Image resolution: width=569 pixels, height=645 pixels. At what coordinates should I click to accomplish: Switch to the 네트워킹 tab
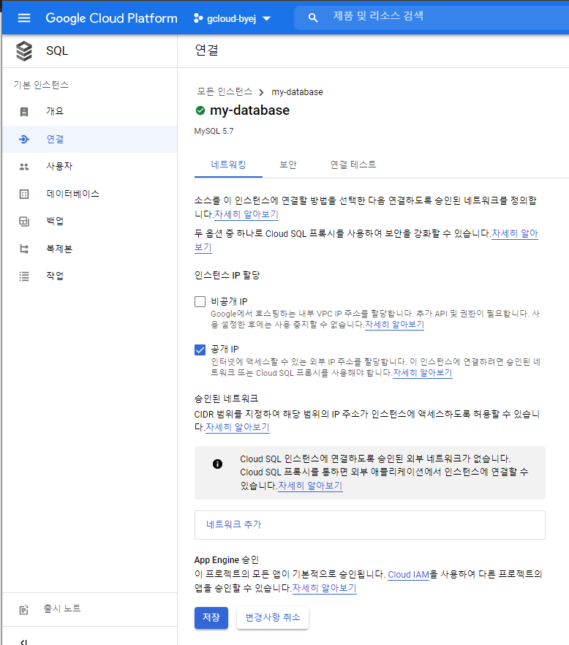coord(228,165)
